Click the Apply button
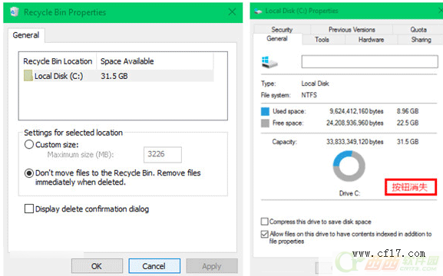This screenshot has width=443, height=276. tap(212, 266)
